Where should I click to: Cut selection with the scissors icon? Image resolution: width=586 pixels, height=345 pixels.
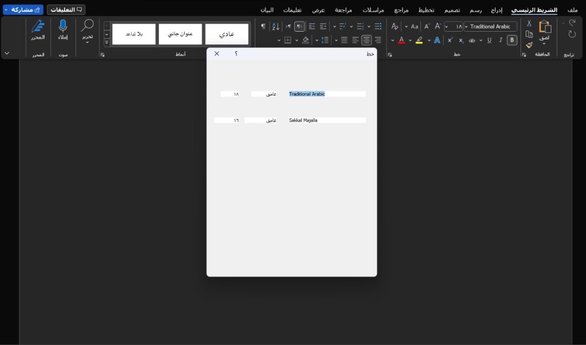point(529,23)
